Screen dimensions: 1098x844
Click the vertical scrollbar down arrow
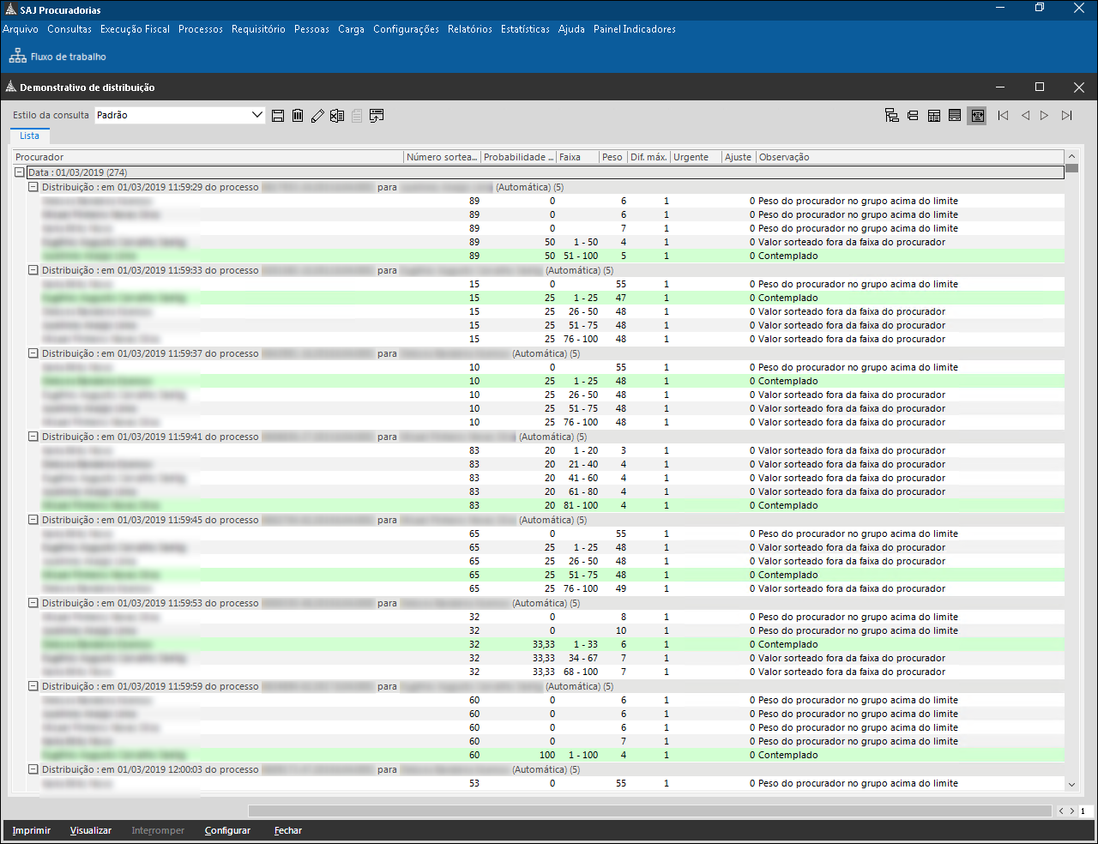tap(1071, 785)
